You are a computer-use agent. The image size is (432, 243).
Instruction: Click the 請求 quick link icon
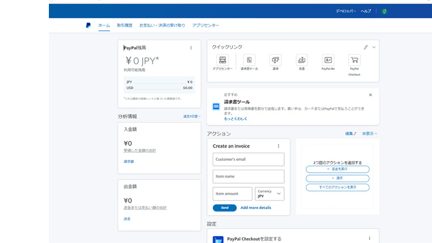click(x=276, y=60)
